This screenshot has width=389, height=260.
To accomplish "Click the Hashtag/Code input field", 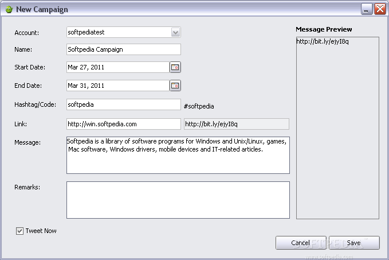I will pos(124,104).
